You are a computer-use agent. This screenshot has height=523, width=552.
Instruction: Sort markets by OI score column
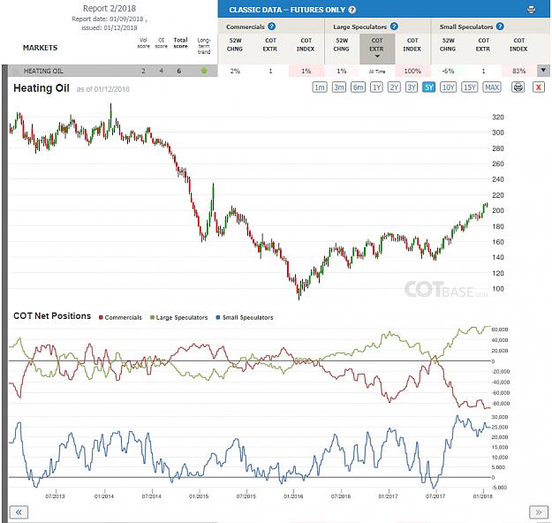click(162, 43)
